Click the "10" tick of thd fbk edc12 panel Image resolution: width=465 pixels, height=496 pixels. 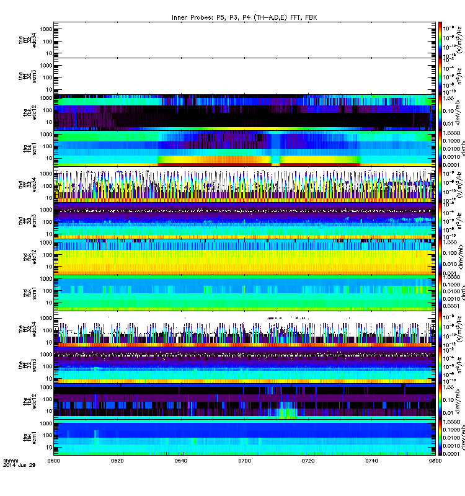49,267
